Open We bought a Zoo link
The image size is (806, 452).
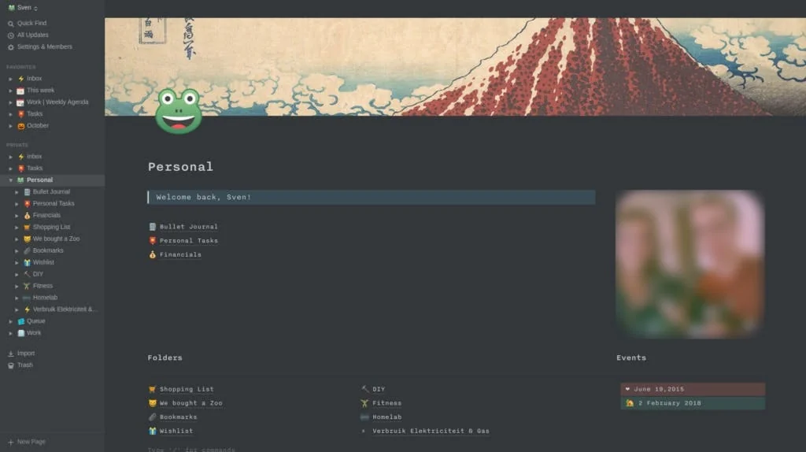point(190,403)
